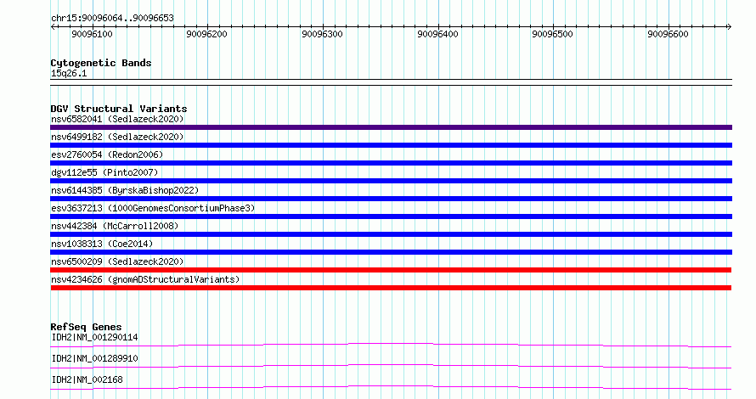
Task: Click nsv6582041 (Sedlazeck2020) label
Action: pos(117,119)
